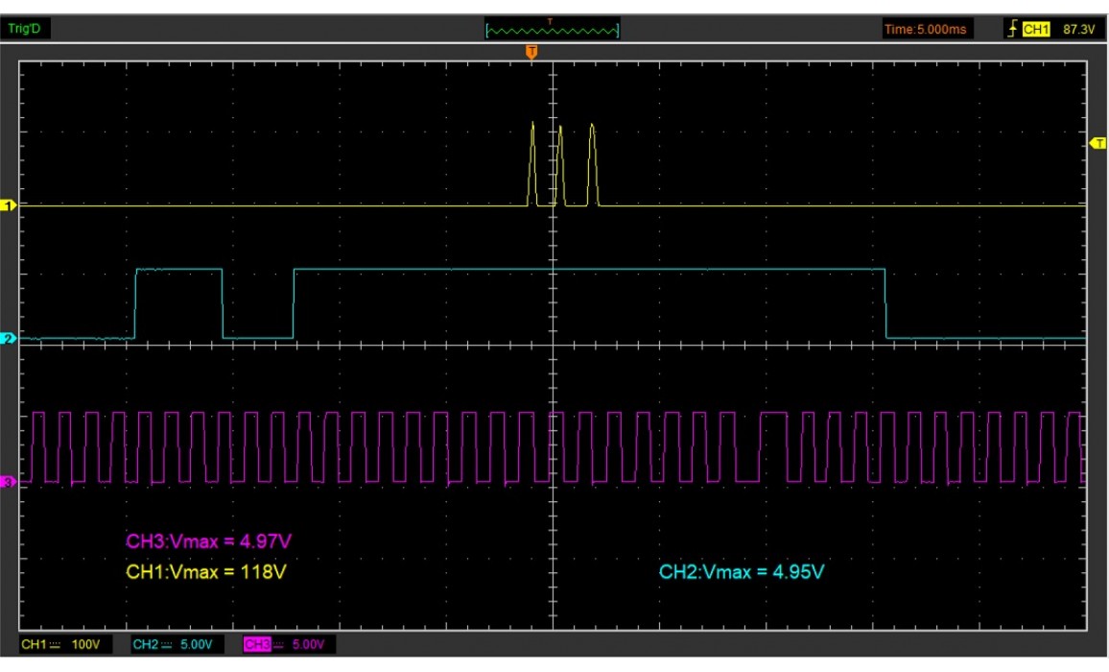Image resolution: width=1109 pixels, height=672 pixels.
Task: Select the cyan channel 2 ground marker
Action: (11, 338)
